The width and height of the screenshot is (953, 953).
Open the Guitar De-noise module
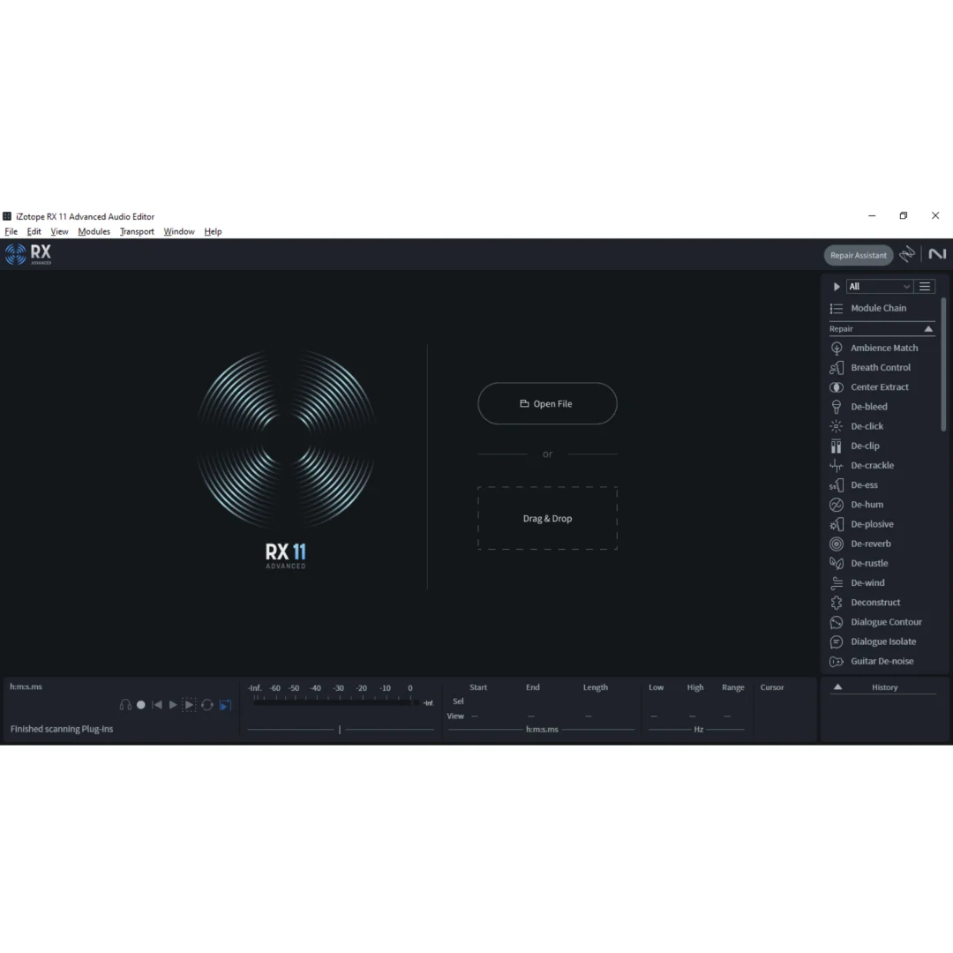(882, 661)
